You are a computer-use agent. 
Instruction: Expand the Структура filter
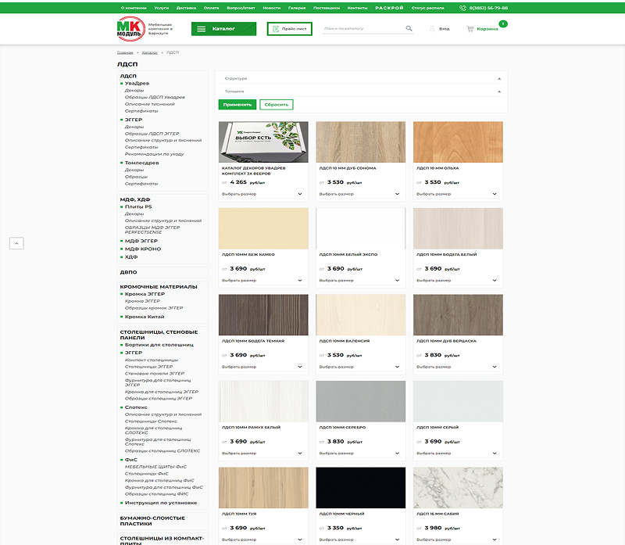[x=498, y=79]
